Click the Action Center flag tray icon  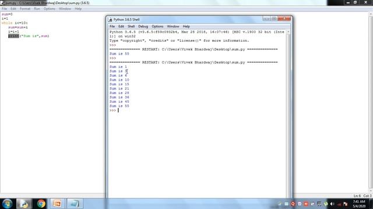pos(346,204)
